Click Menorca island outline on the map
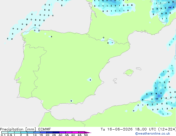This screenshot has width=176, height=136. point(139,69)
